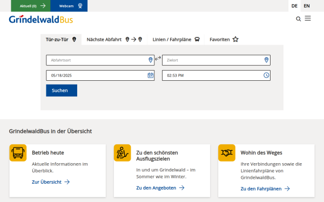The width and height of the screenshot is (324, 202).
Task: Open the Webcam link
Action: point(69,6)
